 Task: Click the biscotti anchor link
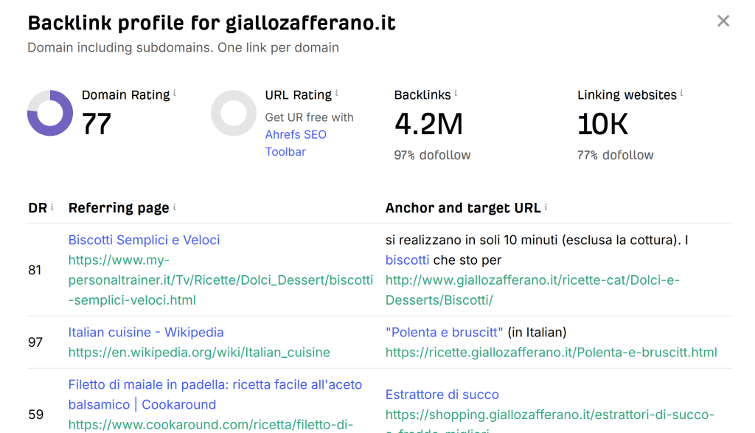[407, 260]
